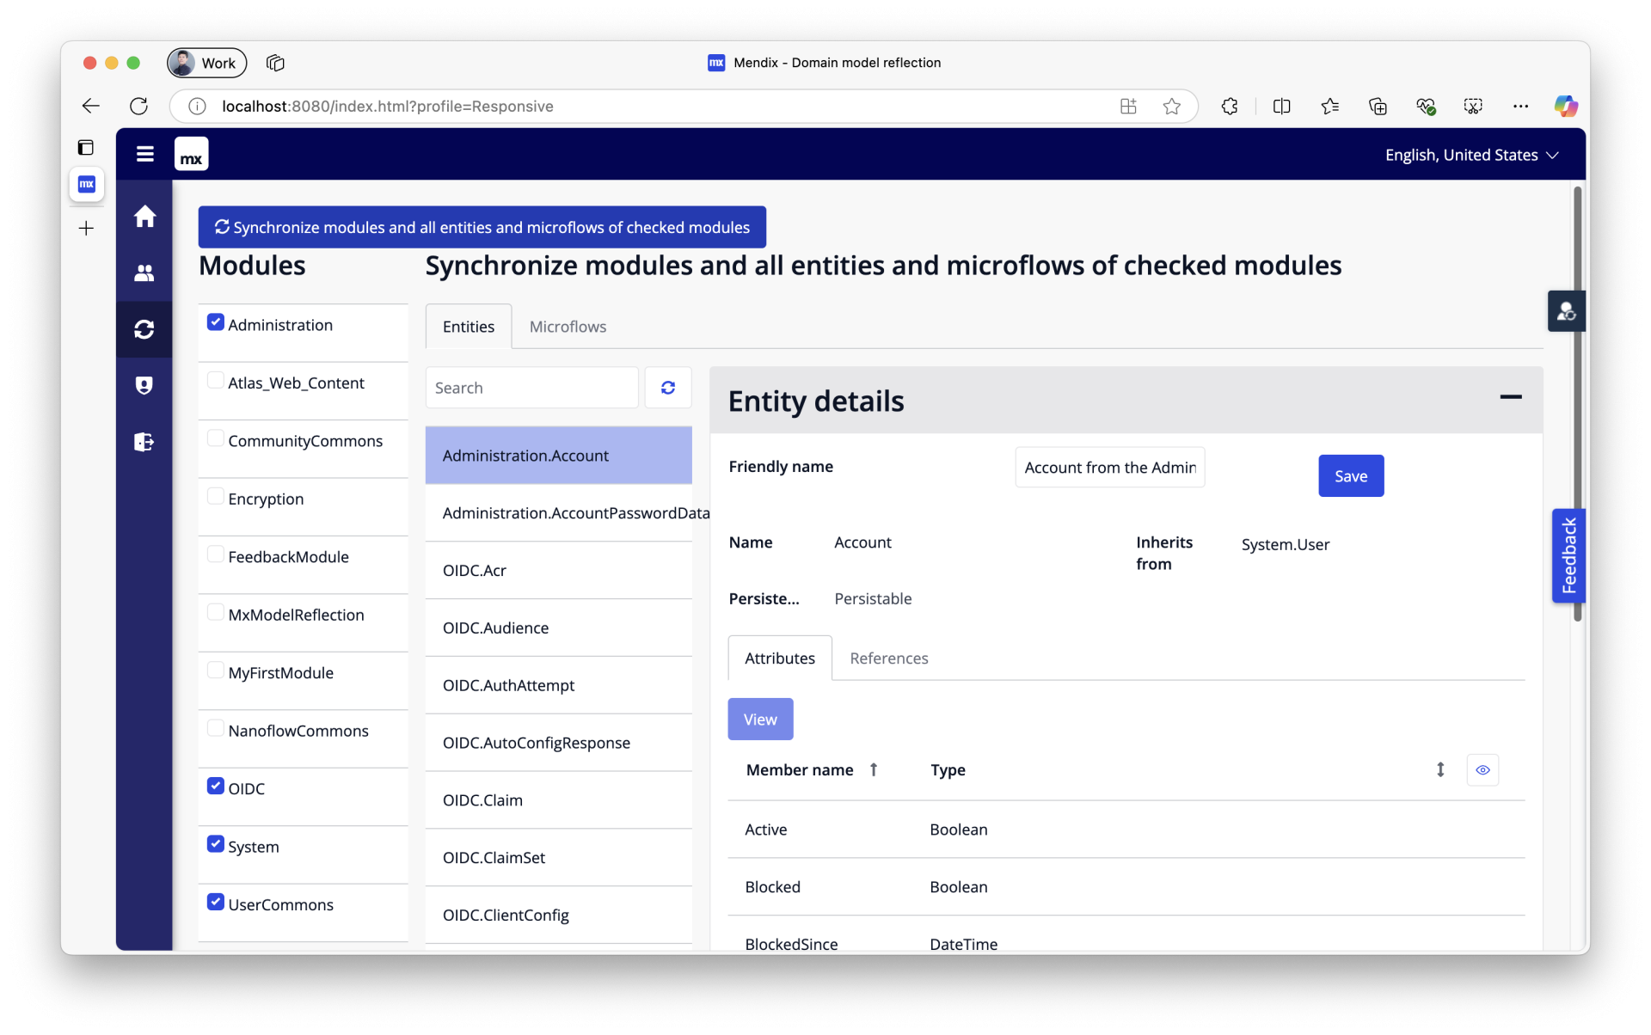
Task: Take a screenshot with browser tool
Action: pyautogui.click(x=1473, y=106)
